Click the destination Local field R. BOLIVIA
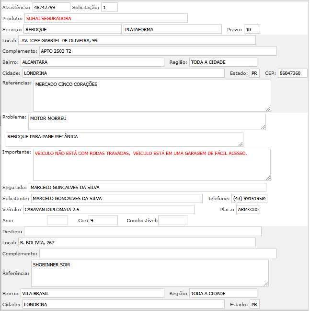 coord(137,242)
